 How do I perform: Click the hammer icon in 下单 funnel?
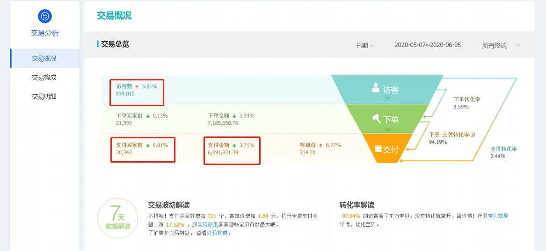click(377, 118)
